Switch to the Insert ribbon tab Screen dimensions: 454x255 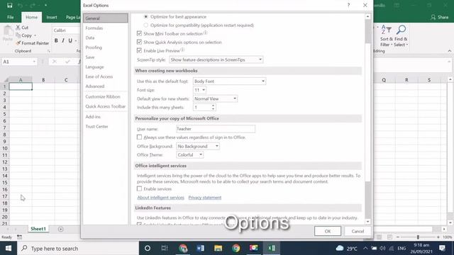pyautogui.click(x=52, y=17)
